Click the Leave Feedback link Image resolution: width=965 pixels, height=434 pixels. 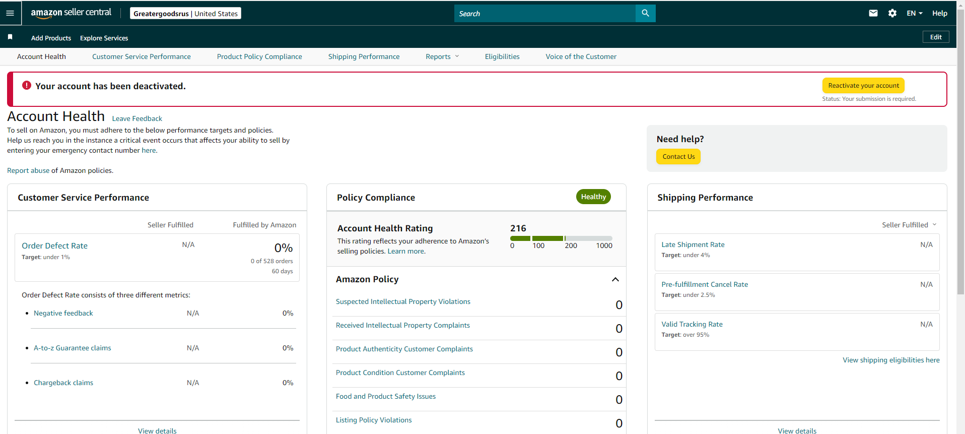click(137, 118)
